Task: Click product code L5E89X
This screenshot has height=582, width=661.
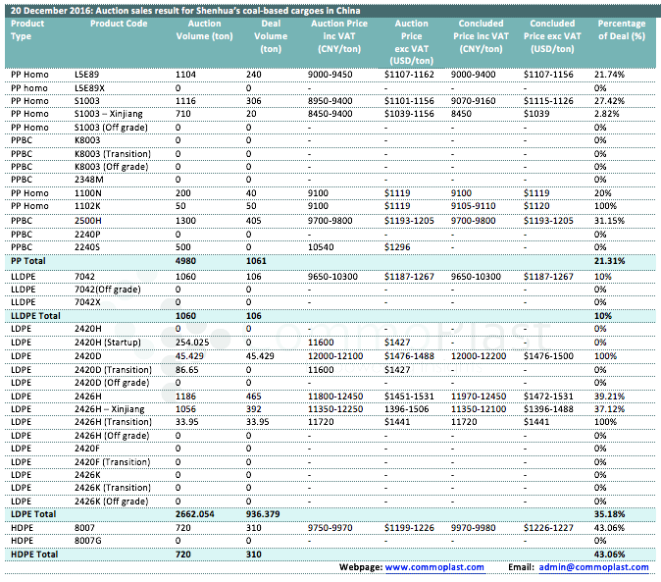Action: click(91, 87)
